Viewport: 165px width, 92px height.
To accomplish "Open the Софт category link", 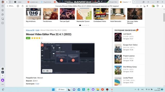I will [37, 84].
